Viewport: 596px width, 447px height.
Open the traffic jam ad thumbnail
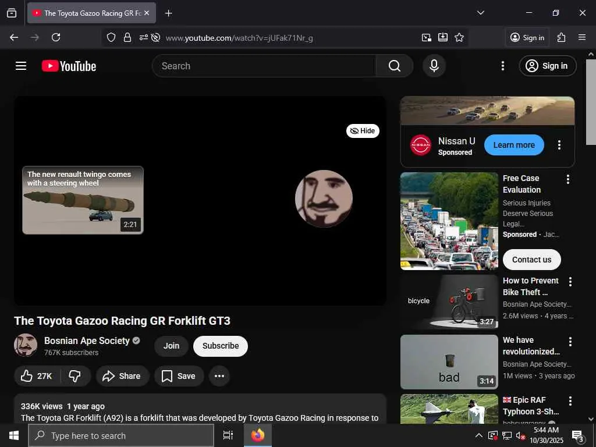click(x=449, y=221)
